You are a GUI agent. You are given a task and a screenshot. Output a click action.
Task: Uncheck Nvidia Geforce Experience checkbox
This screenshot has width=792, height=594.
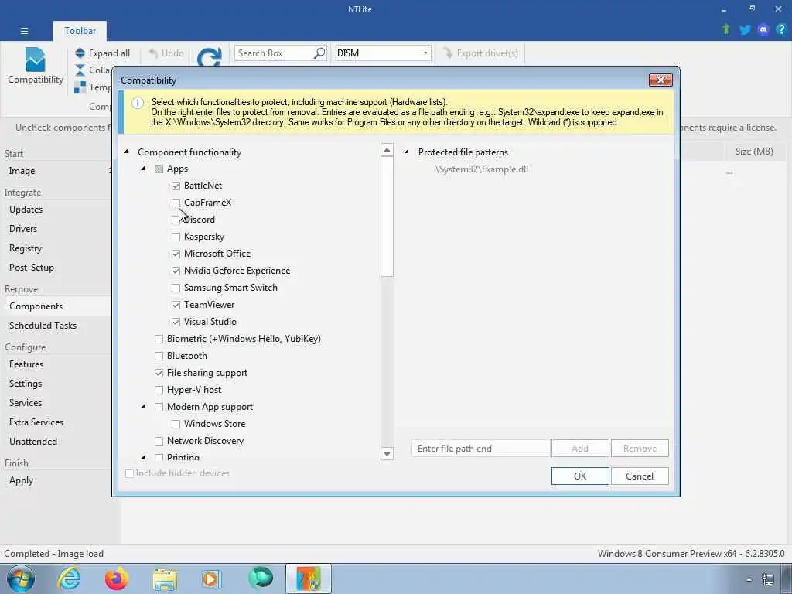tap(176, 271)
